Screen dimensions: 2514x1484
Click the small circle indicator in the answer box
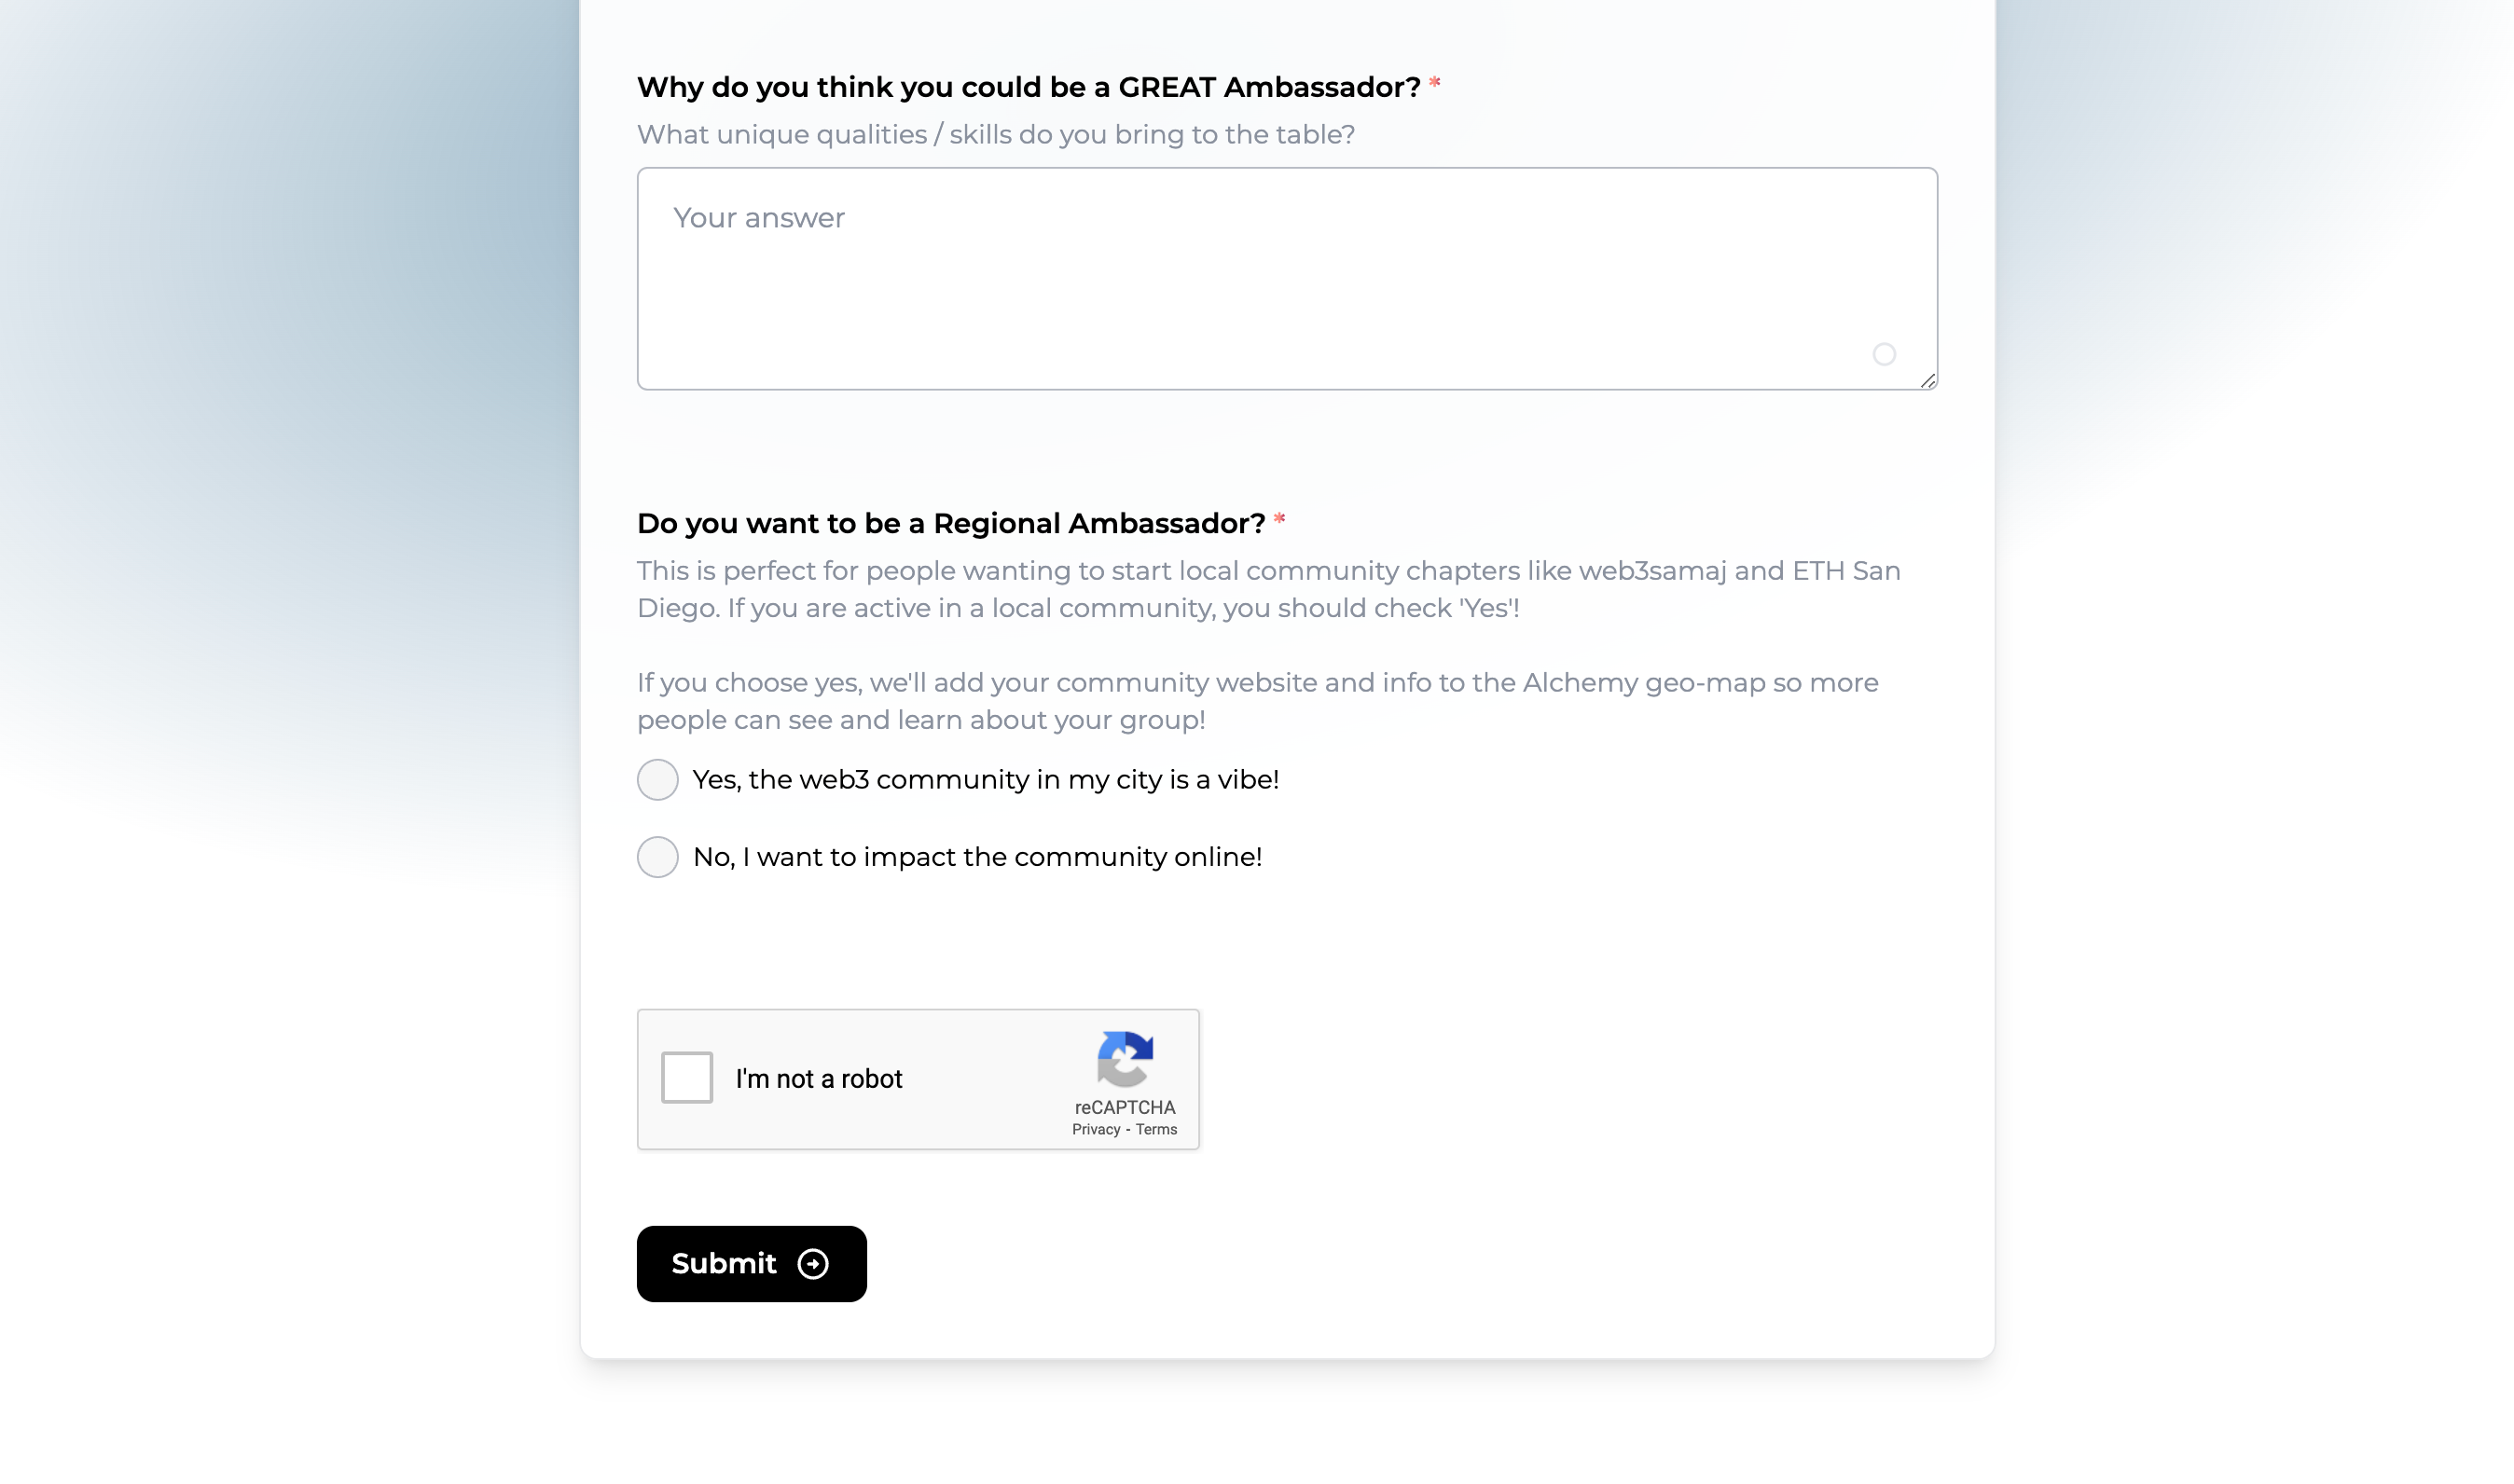click(1884, 354)
